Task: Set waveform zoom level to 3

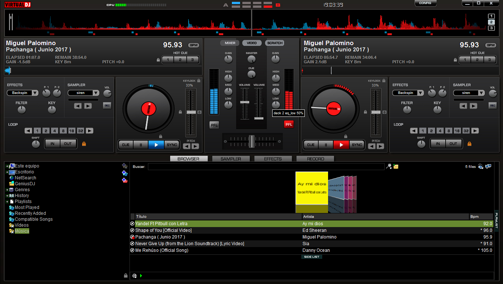Action: (492, 28)
